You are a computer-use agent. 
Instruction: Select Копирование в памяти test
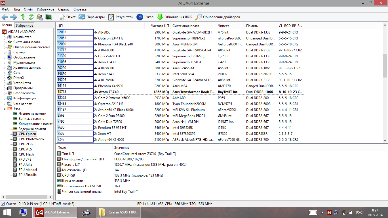[36, 124]
